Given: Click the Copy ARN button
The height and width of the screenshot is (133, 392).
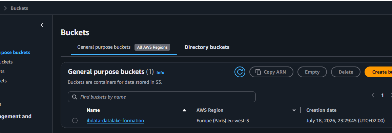Looking at the screenshot, I should (271, 72).
